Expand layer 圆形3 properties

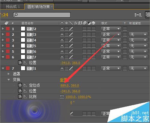(x=3, y=34)
